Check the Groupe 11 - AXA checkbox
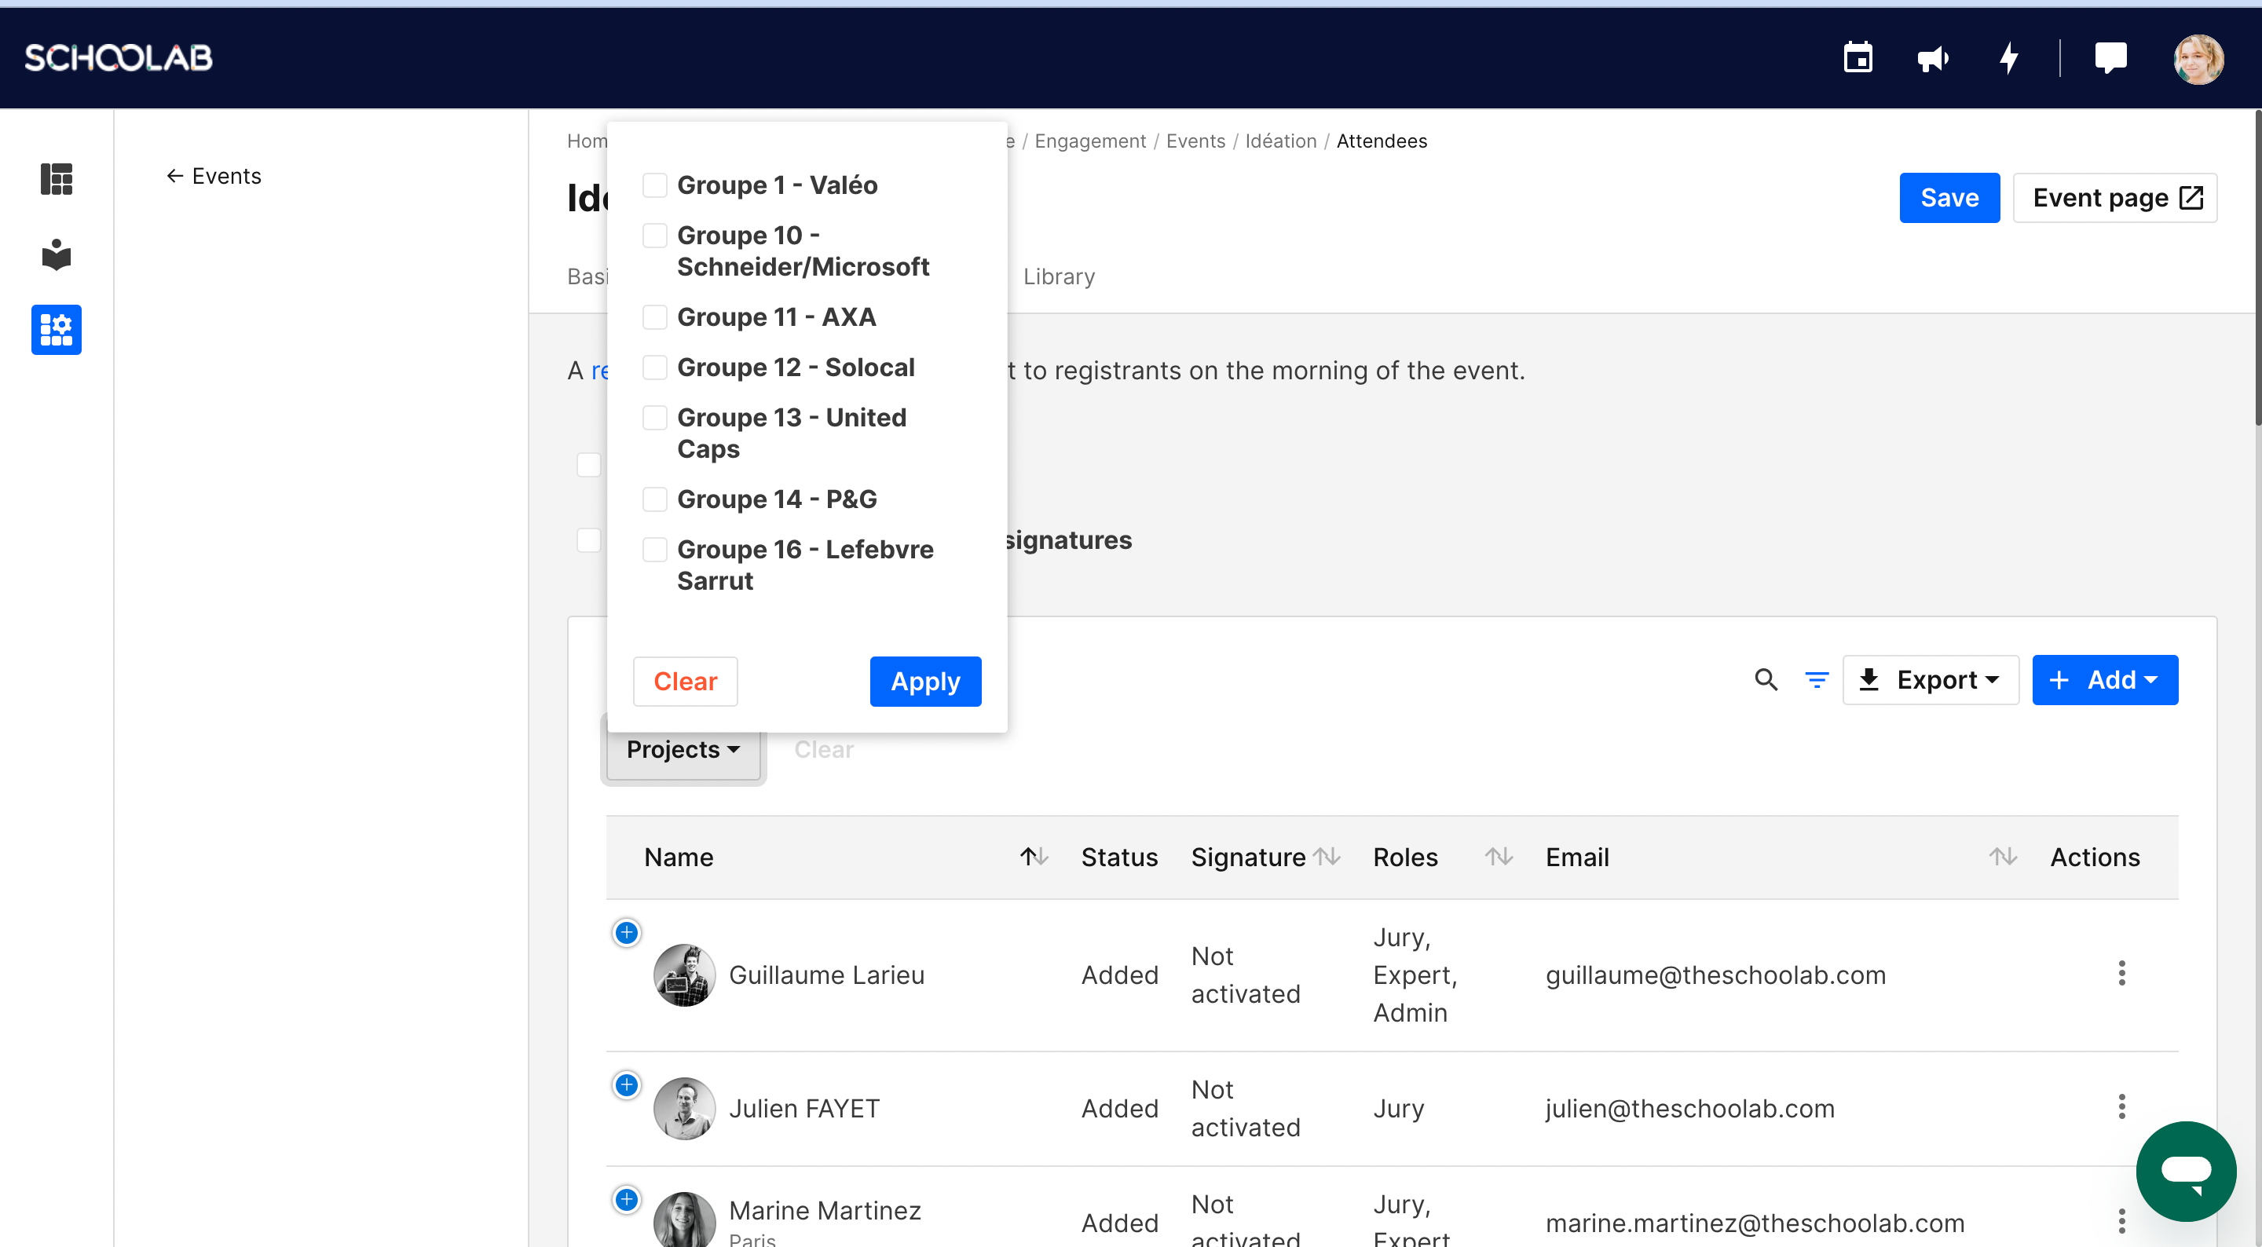Screen dimensions: 2262x1247 [654, 317]
